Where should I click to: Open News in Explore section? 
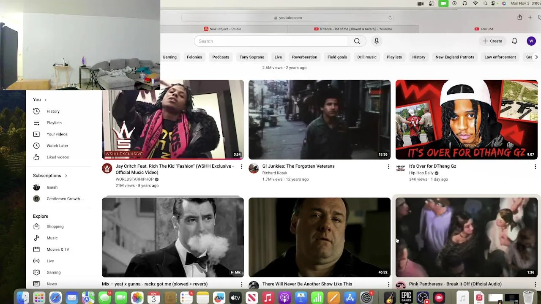[51, 284]
